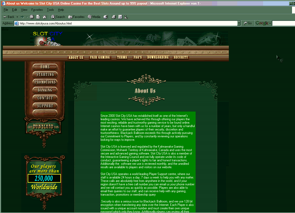
Task: Show browsing History from the toolbar icon
Action: click(105, 17)
